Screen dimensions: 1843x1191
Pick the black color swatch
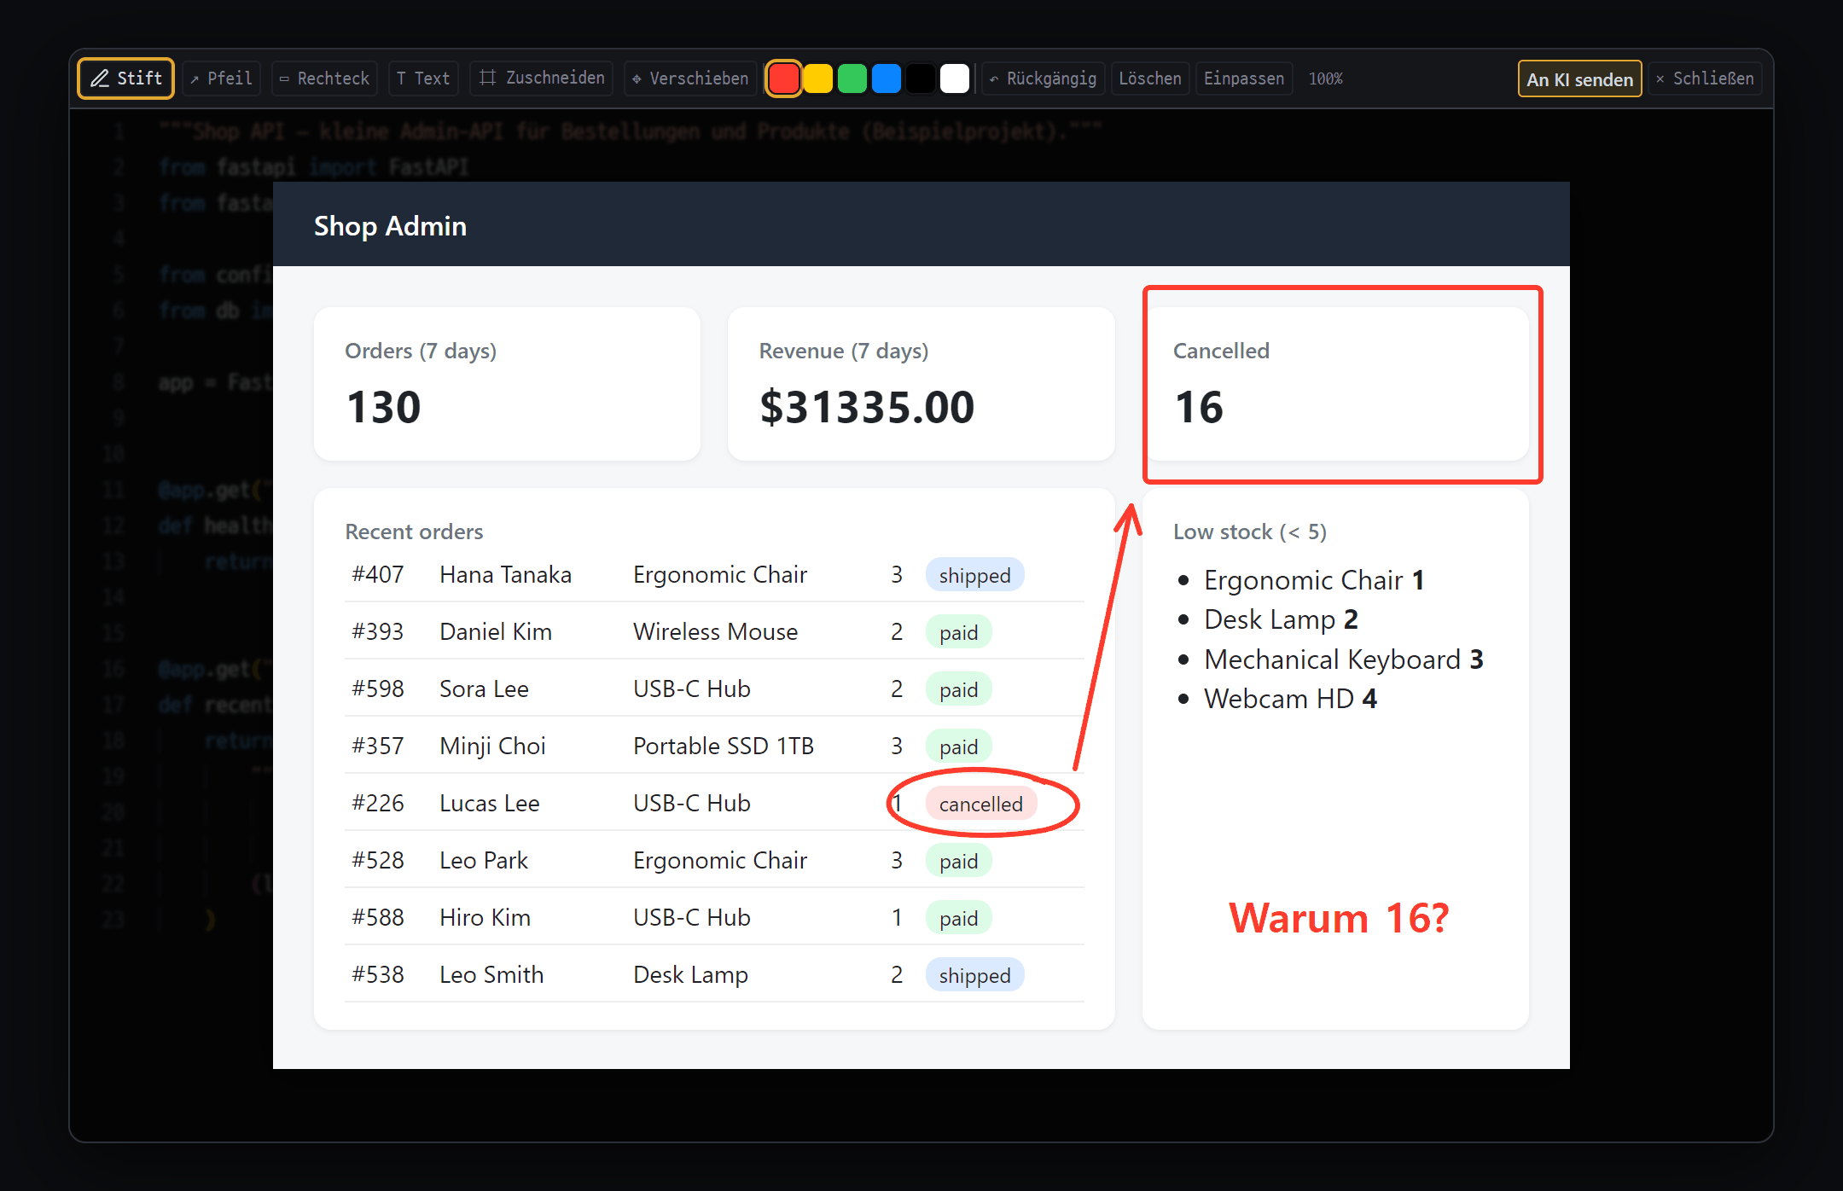pos(920,78)
